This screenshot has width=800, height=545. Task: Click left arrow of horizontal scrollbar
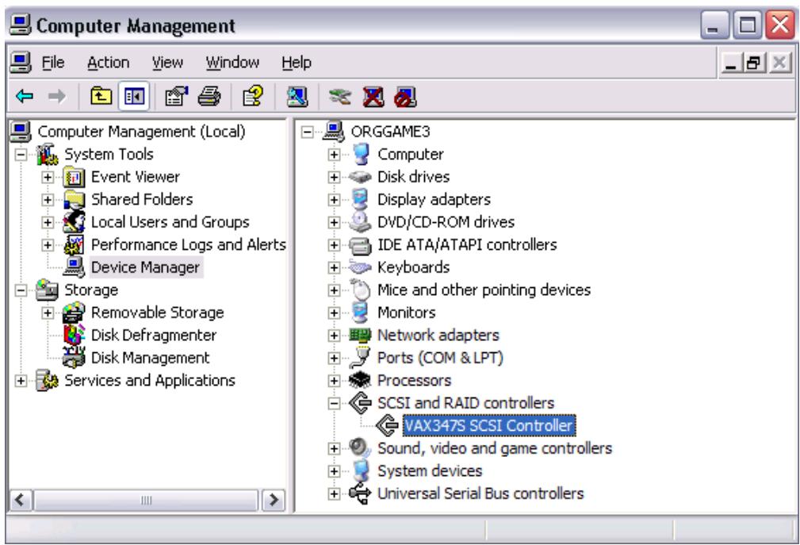point(21,500)
